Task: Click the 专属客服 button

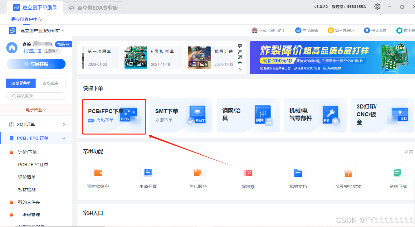Action: 36,64
